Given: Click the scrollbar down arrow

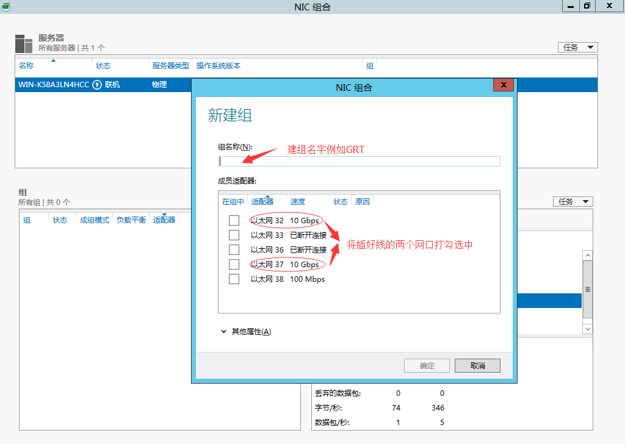Looking at the screenshot, I should [x=587, y=329].
